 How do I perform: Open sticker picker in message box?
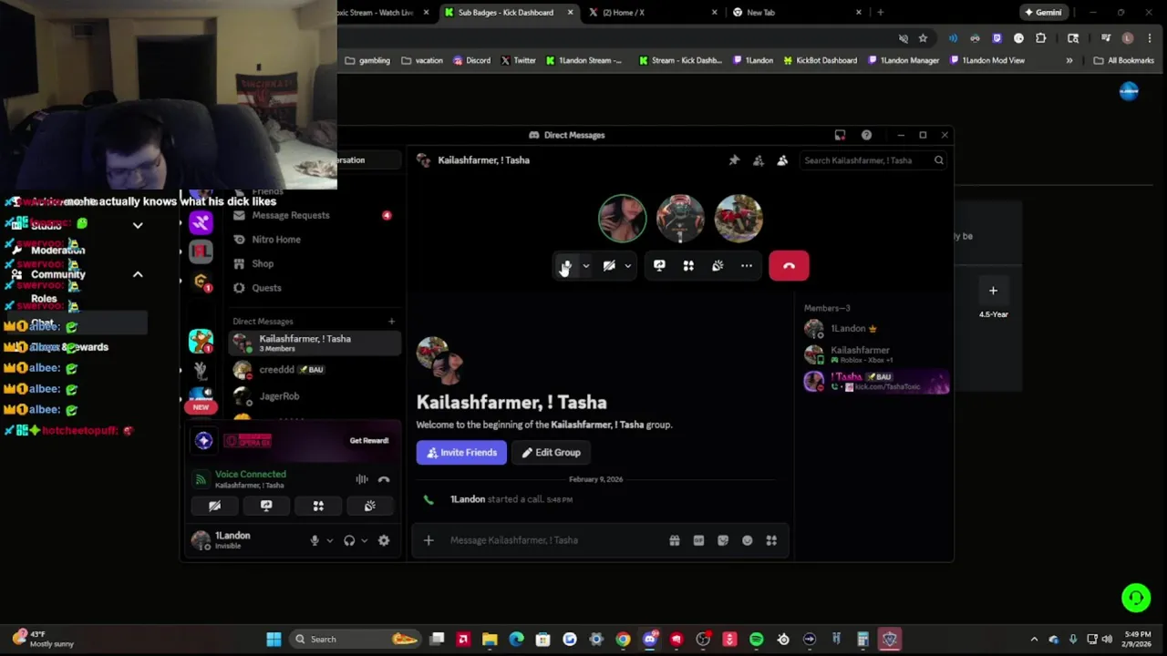click(x=723, y=540)
